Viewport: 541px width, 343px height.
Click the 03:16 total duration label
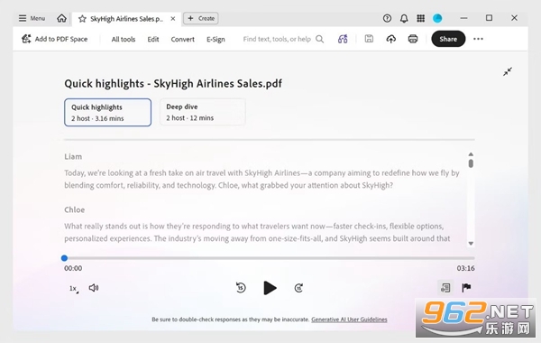tap(466, 268)
